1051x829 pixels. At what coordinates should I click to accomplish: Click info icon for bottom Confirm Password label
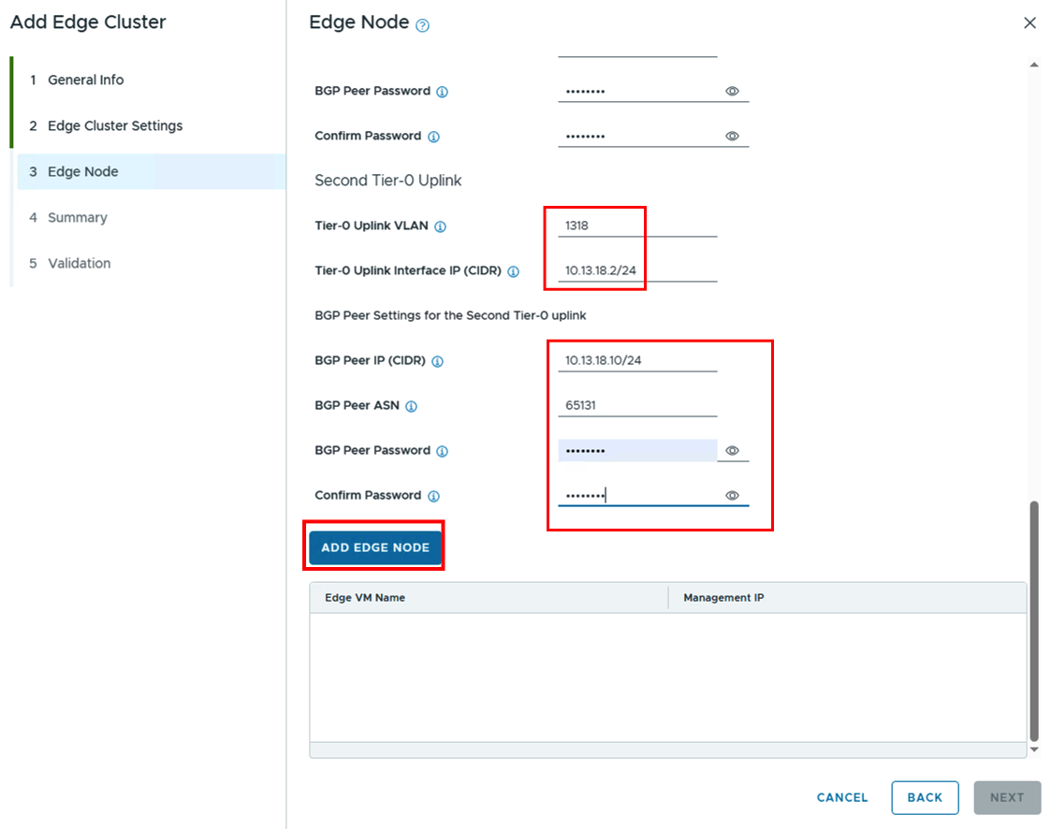pyautogui.click(x=433, y=496)
